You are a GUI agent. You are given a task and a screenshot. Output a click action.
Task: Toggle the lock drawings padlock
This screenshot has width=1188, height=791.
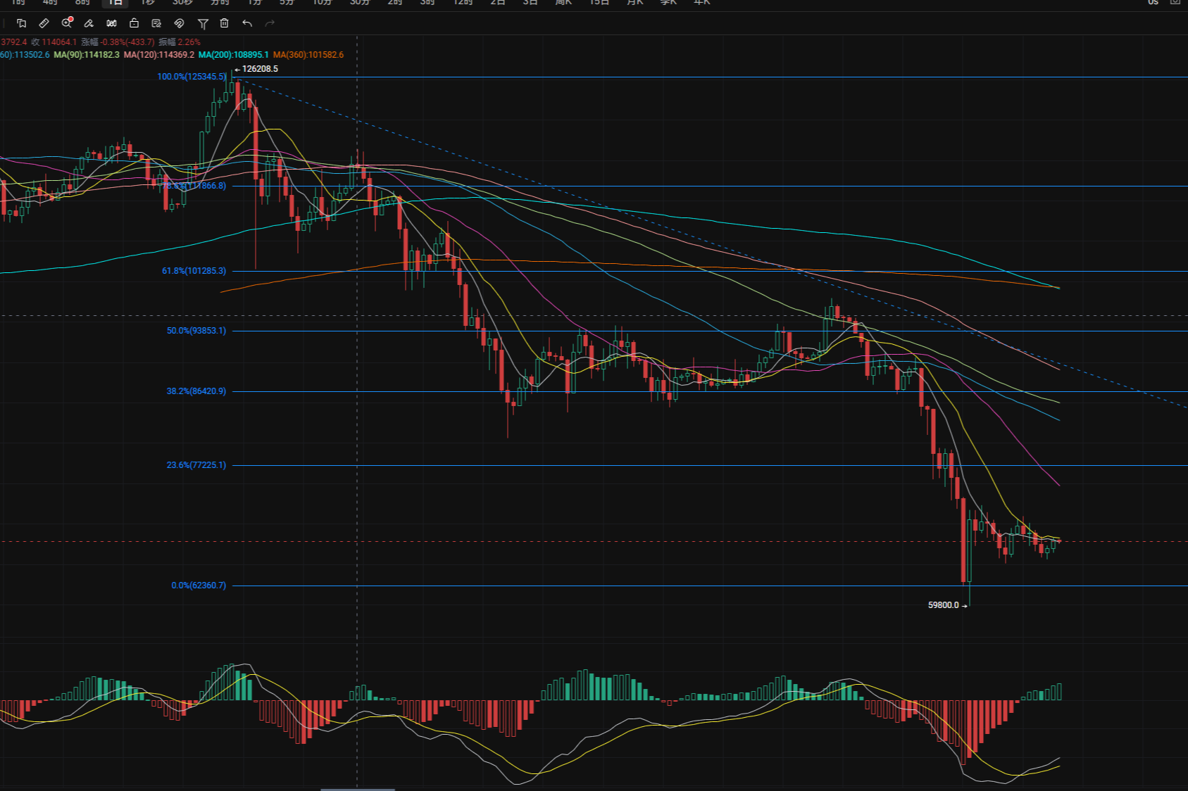134,23
